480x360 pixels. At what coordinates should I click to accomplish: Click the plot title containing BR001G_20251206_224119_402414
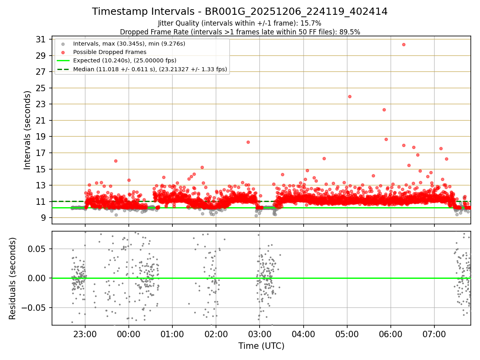coord(240,12)
